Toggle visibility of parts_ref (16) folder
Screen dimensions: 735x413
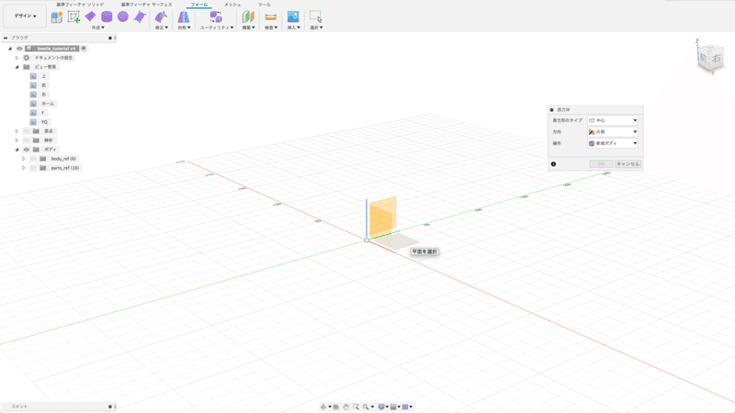coord(33,168)
